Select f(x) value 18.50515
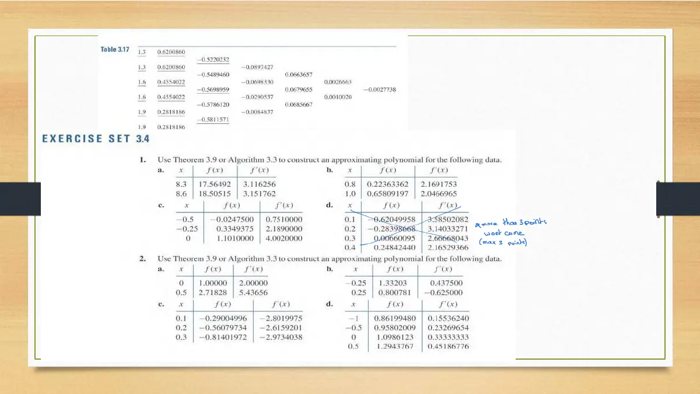The image size is (700, 394). (x=215, y=193)
